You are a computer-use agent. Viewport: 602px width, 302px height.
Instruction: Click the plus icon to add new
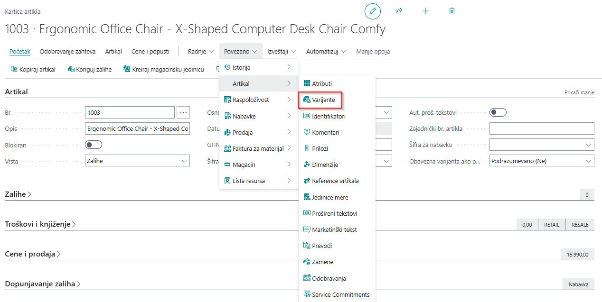click(425, 11)
